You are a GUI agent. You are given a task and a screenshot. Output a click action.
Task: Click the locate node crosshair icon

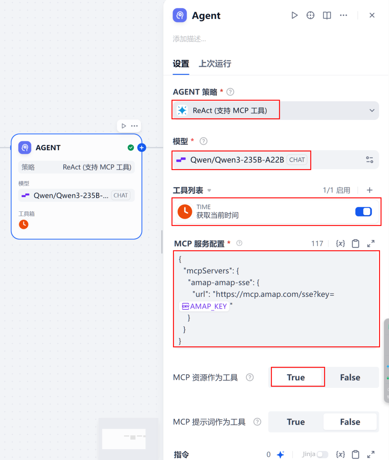[310, 15]
